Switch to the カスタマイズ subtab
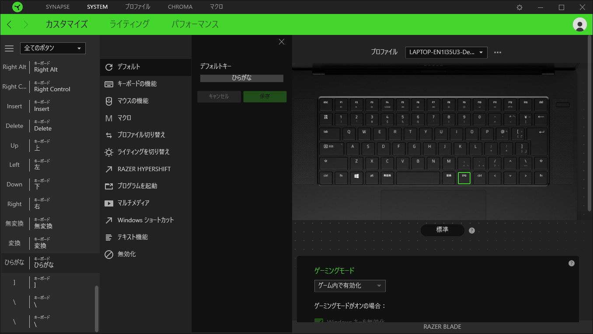The width and height of the screenshot is (593, 334). click(67, 24)
